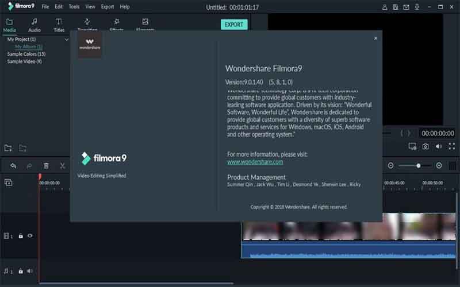
Task: Select My Project (1) in media tree
Action: [21, 39]
